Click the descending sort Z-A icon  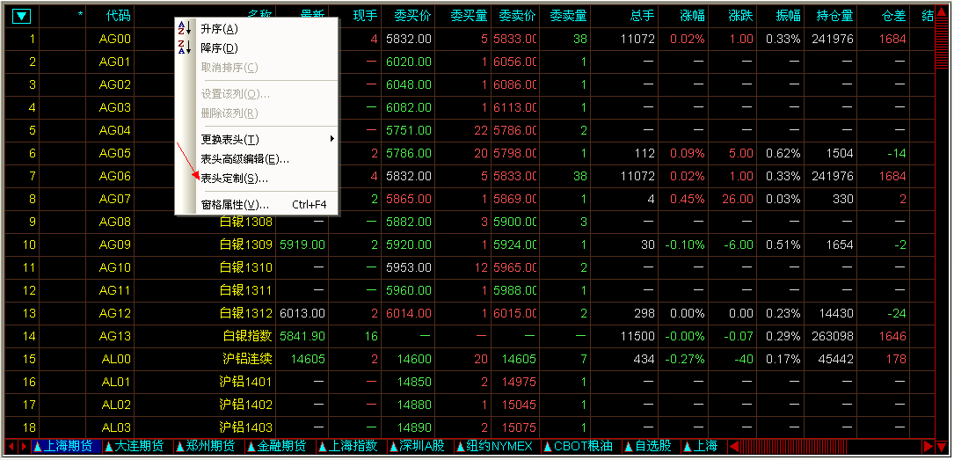point(185,47)
